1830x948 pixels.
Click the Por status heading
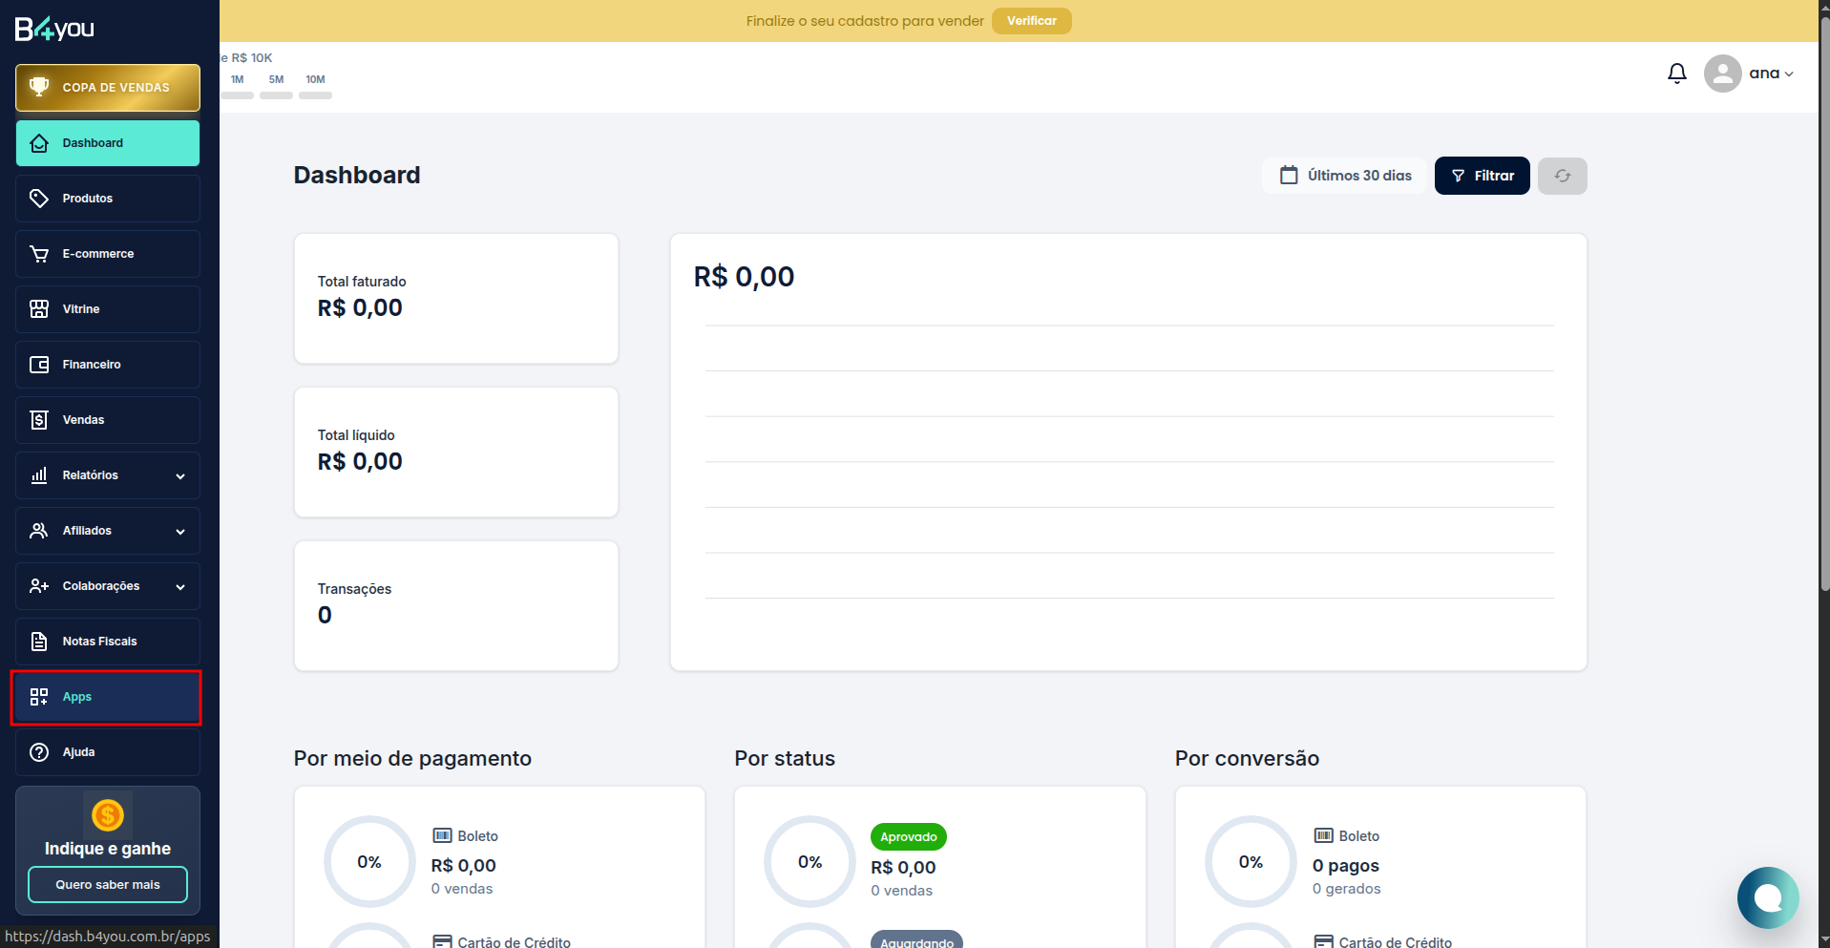(x=785, y=759)
